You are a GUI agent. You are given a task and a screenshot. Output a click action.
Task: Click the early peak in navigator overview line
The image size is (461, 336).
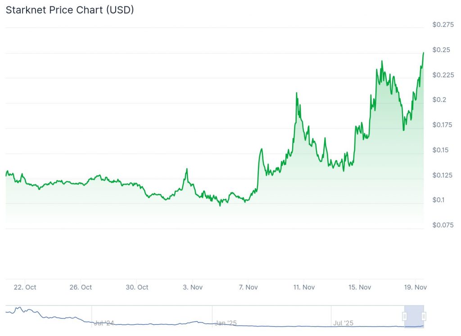[x=18, y=308]
